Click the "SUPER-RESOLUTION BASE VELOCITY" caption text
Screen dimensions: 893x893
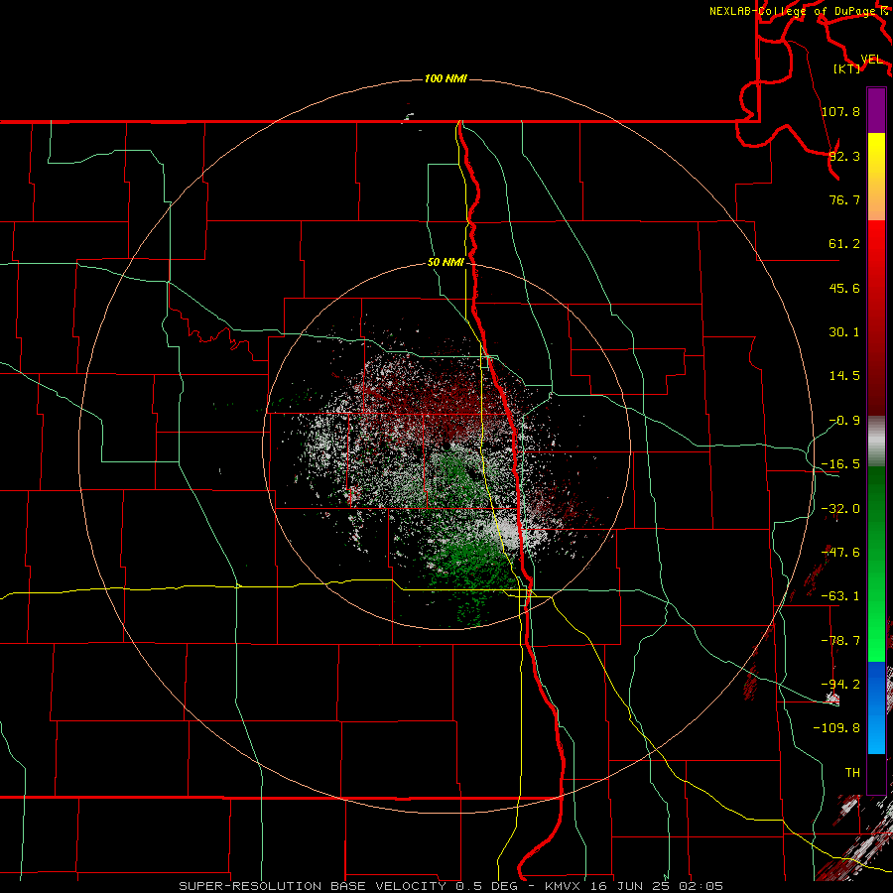click(313, 886)
